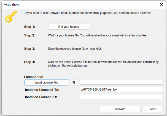Screen dimensions: 167x116
Task: Click the 'Step 2:' label
Action: pos(29,35)
